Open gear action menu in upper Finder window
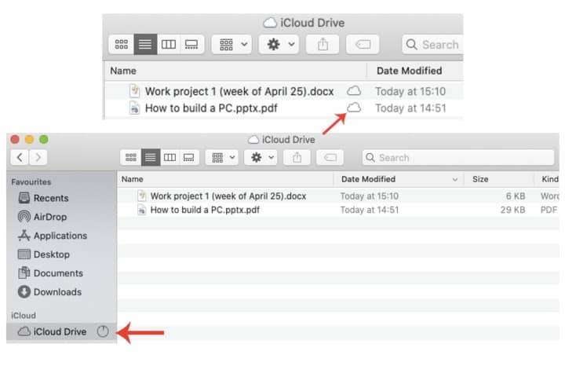This screenshot has width=565, height=377. pos(279,44)
